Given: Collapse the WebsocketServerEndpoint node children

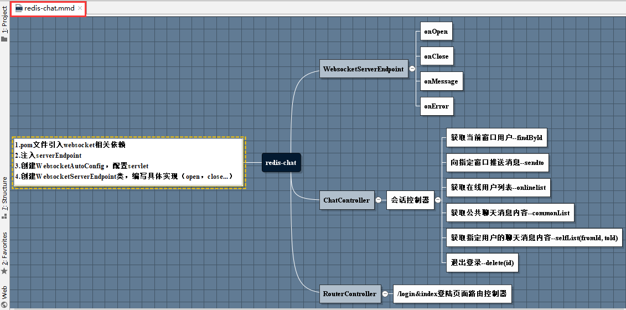Looking at the screenshot, I should tap(412, 69).
